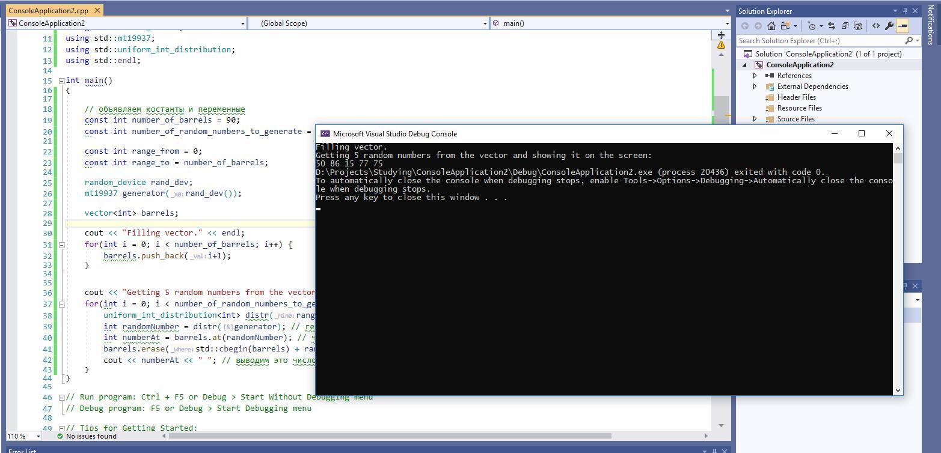Click the split editor icon above scrollbar

(x=721, y=35)
